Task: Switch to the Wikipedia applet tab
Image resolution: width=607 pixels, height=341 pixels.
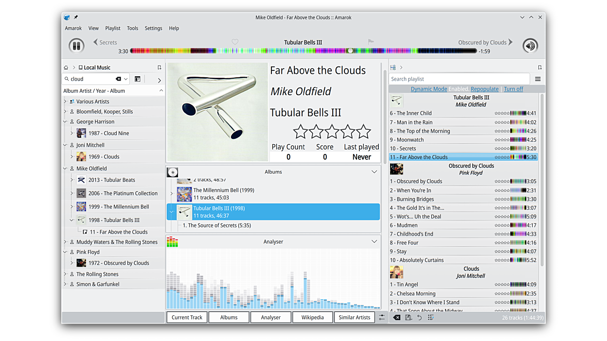Action: pos(312,317)
